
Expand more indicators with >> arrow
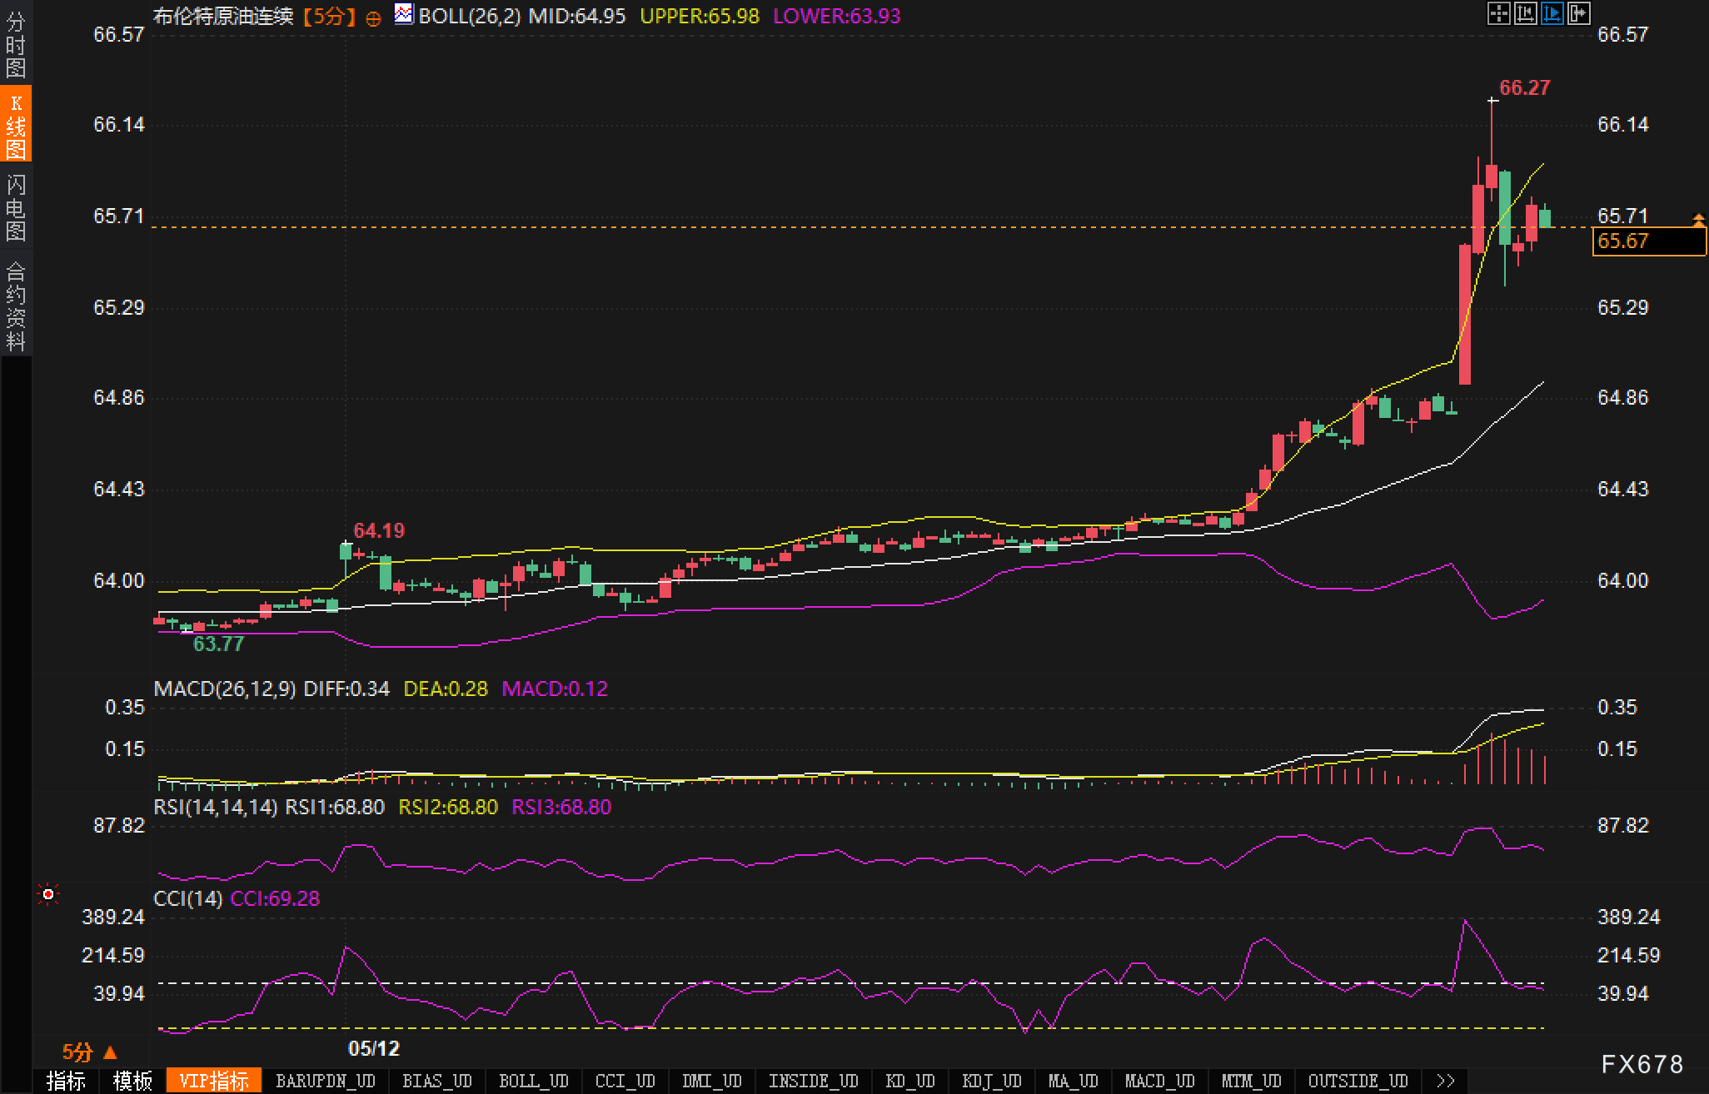pyautogui.click(x=1446, y=1081)
